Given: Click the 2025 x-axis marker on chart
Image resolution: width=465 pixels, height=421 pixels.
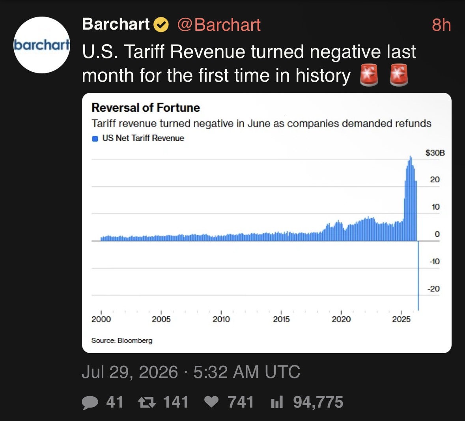Looking at the screenshot, I should click(x=401, y=319).
